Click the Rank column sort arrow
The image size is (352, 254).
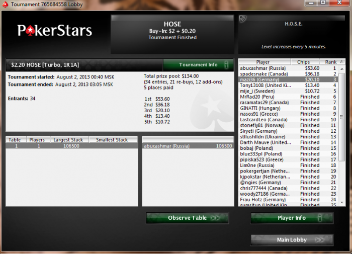click(x=341, y=61)
